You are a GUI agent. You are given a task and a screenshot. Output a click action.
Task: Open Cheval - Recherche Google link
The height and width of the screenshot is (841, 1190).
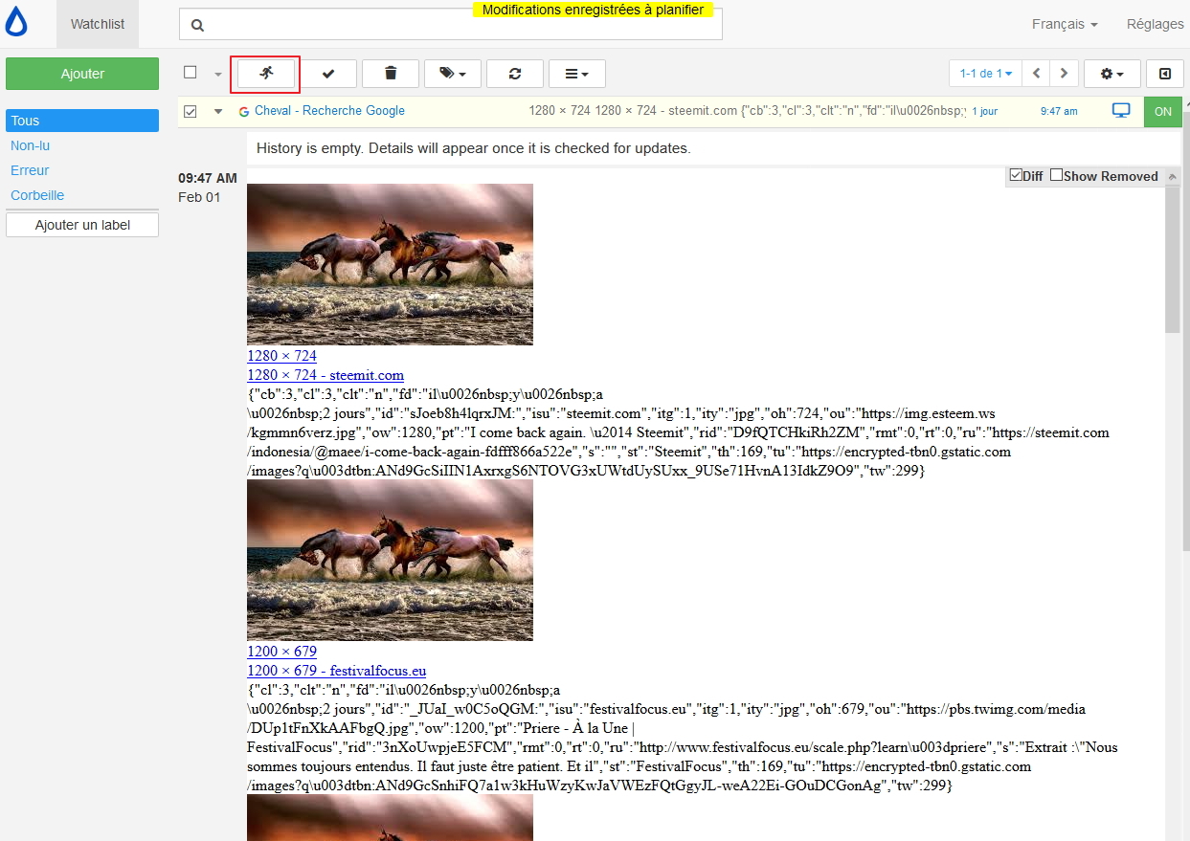tap(329, 111)
